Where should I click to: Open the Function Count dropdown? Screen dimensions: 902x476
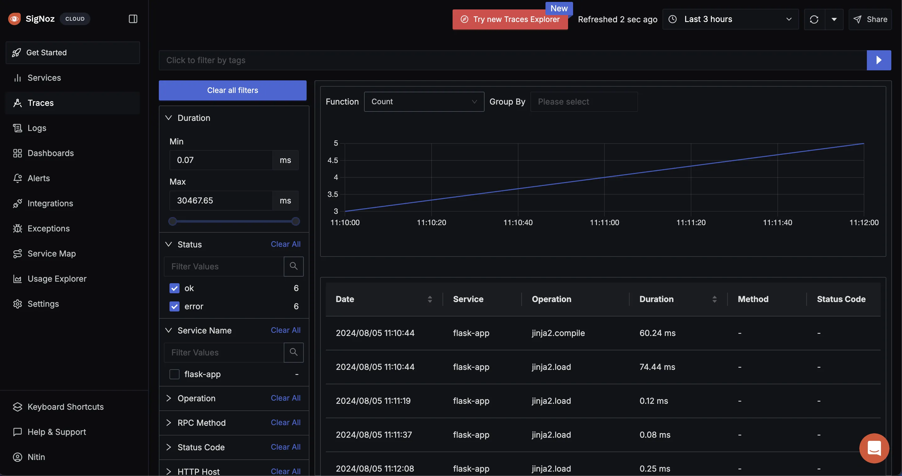[x=424, y=102]
